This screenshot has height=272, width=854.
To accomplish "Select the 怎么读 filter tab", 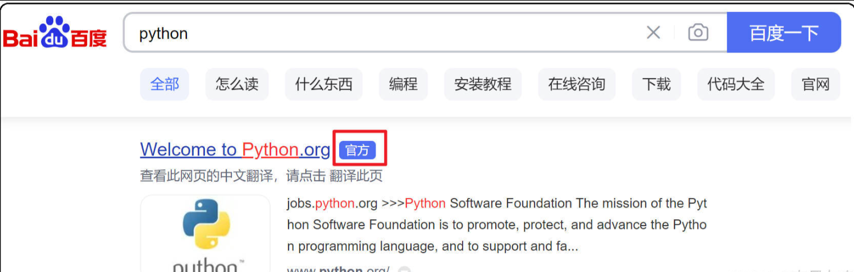I will click(237, 85).
